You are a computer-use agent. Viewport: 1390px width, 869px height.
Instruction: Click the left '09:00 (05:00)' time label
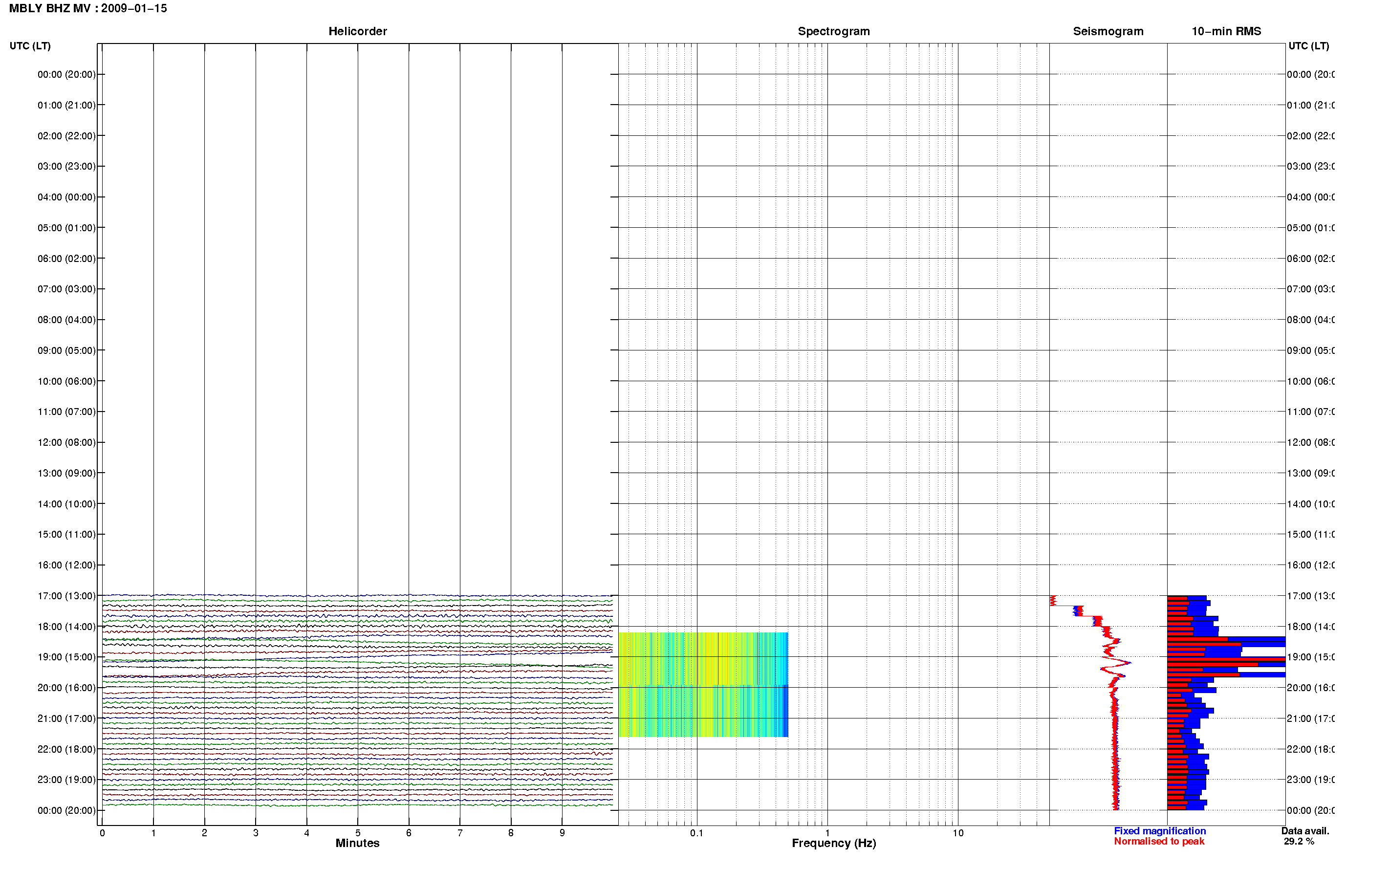point(66,350)
